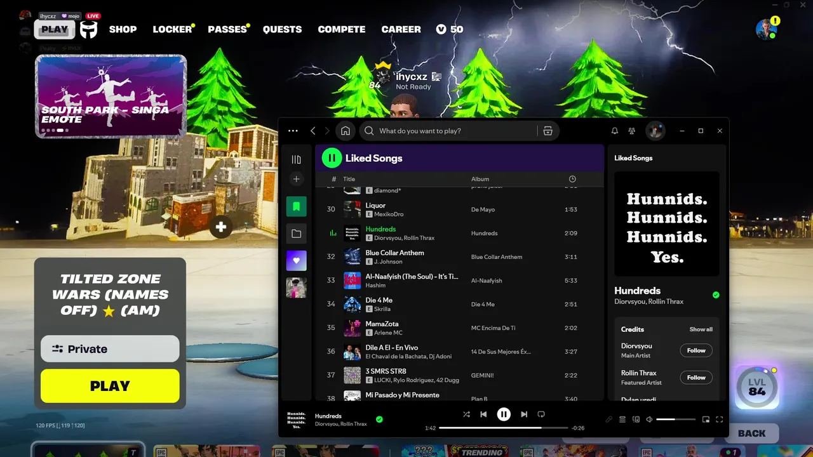Open the mini player icon
Screen dimensions: 813x457
tap(706, 420)
